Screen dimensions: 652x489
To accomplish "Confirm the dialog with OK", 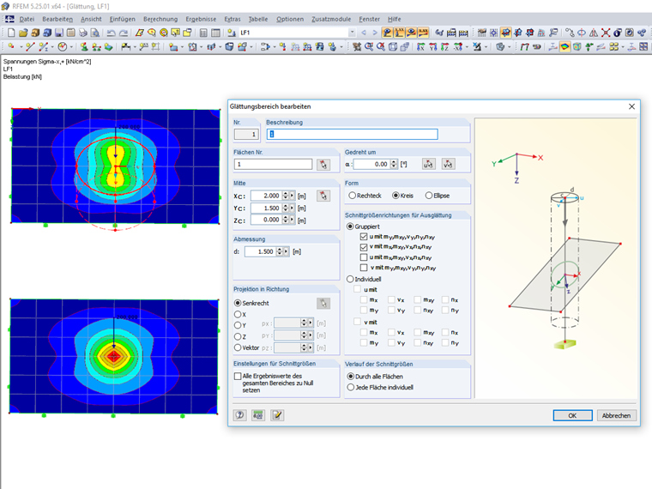I will (572, 415).
